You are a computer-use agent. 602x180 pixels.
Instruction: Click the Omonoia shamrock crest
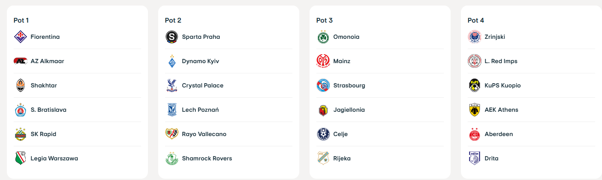pyautogui.click(x=323, y=37)
